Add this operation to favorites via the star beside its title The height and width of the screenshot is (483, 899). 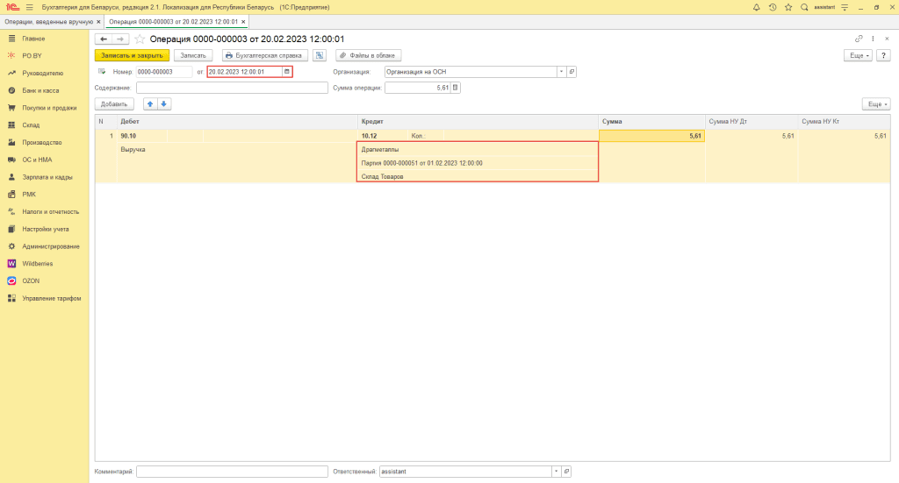(140, 39)
